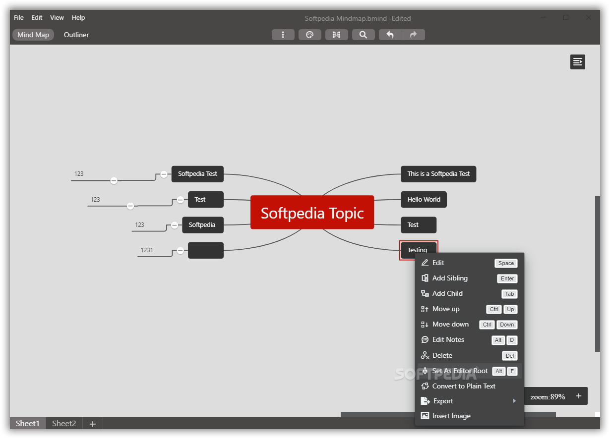Open the notes panel icon at top right

578,61
